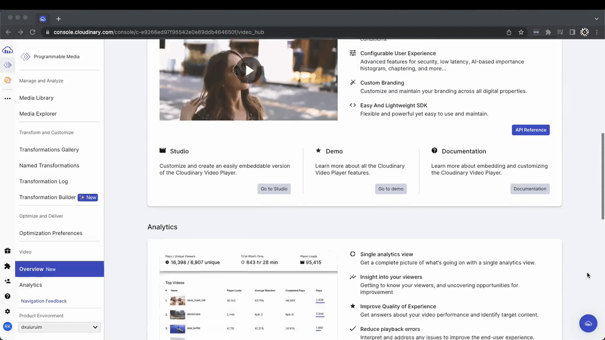This screenshot has height=340, width=605.
Task: Click the Programmable Media header label
Action: pos(56,57)
